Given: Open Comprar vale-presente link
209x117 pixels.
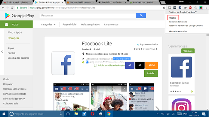Looking at the screenshot, I should click(x=15, y=89).
